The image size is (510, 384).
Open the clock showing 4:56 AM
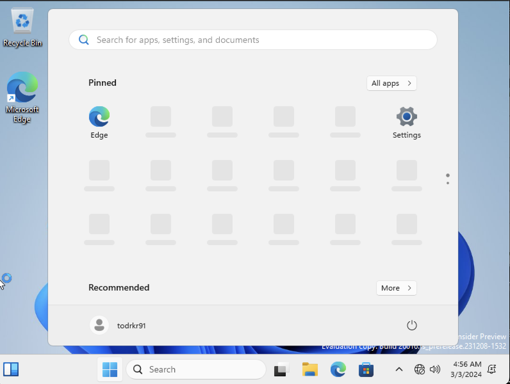pyautogui.click(x=466, y=369)
